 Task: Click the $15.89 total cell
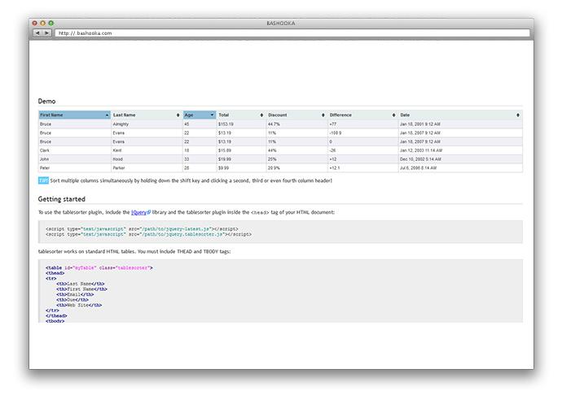click(241, 150)
